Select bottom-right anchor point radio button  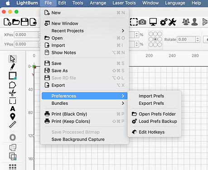[x=160, y=45]
